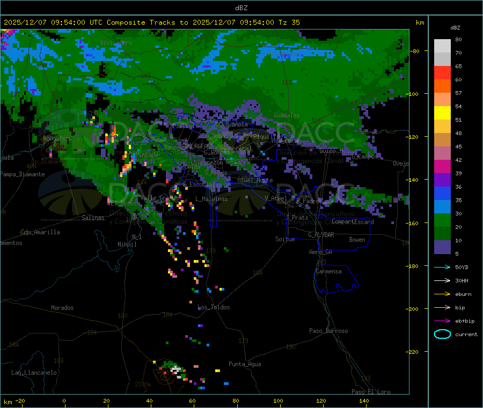Click the 'Agua_Toro' map label
483x408 pixels.
57,138
